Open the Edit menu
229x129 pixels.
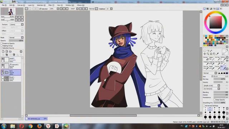click(12, 5)
